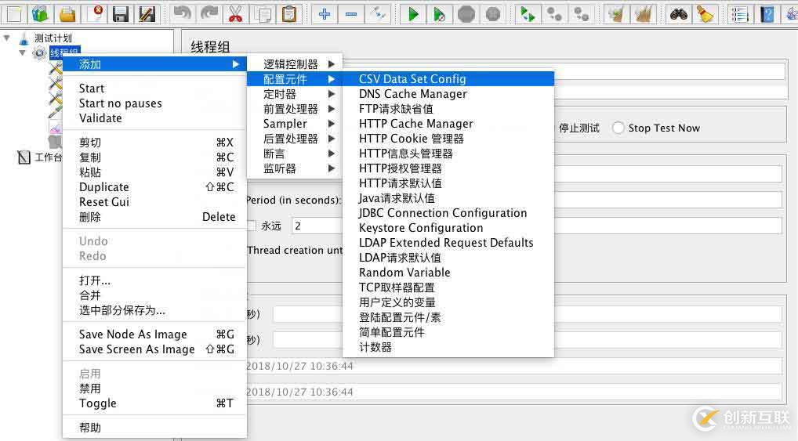Collapse the 测试计划 tree node arrow
The image size is (798, 441).
7,38
